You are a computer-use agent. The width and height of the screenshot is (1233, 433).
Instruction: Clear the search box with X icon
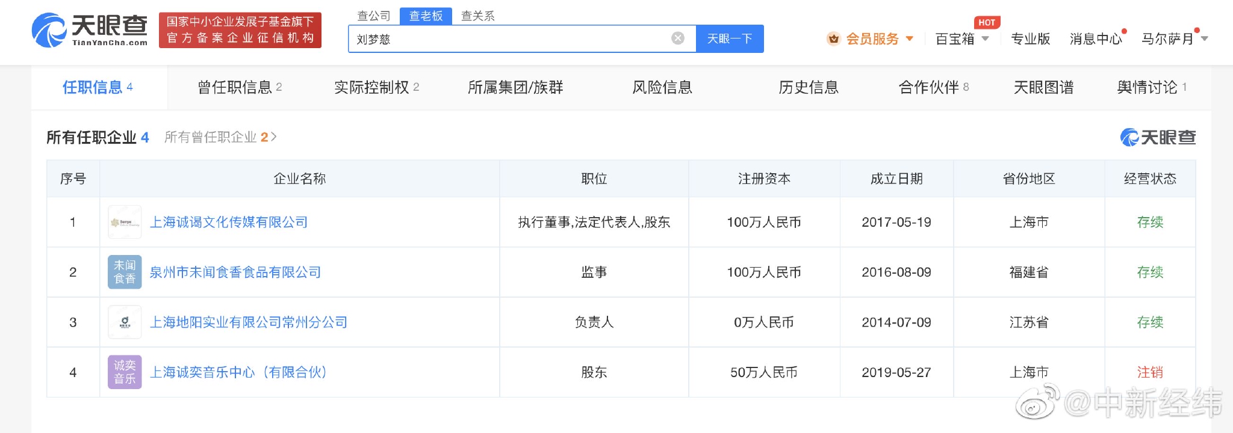[x=678, y=38]
